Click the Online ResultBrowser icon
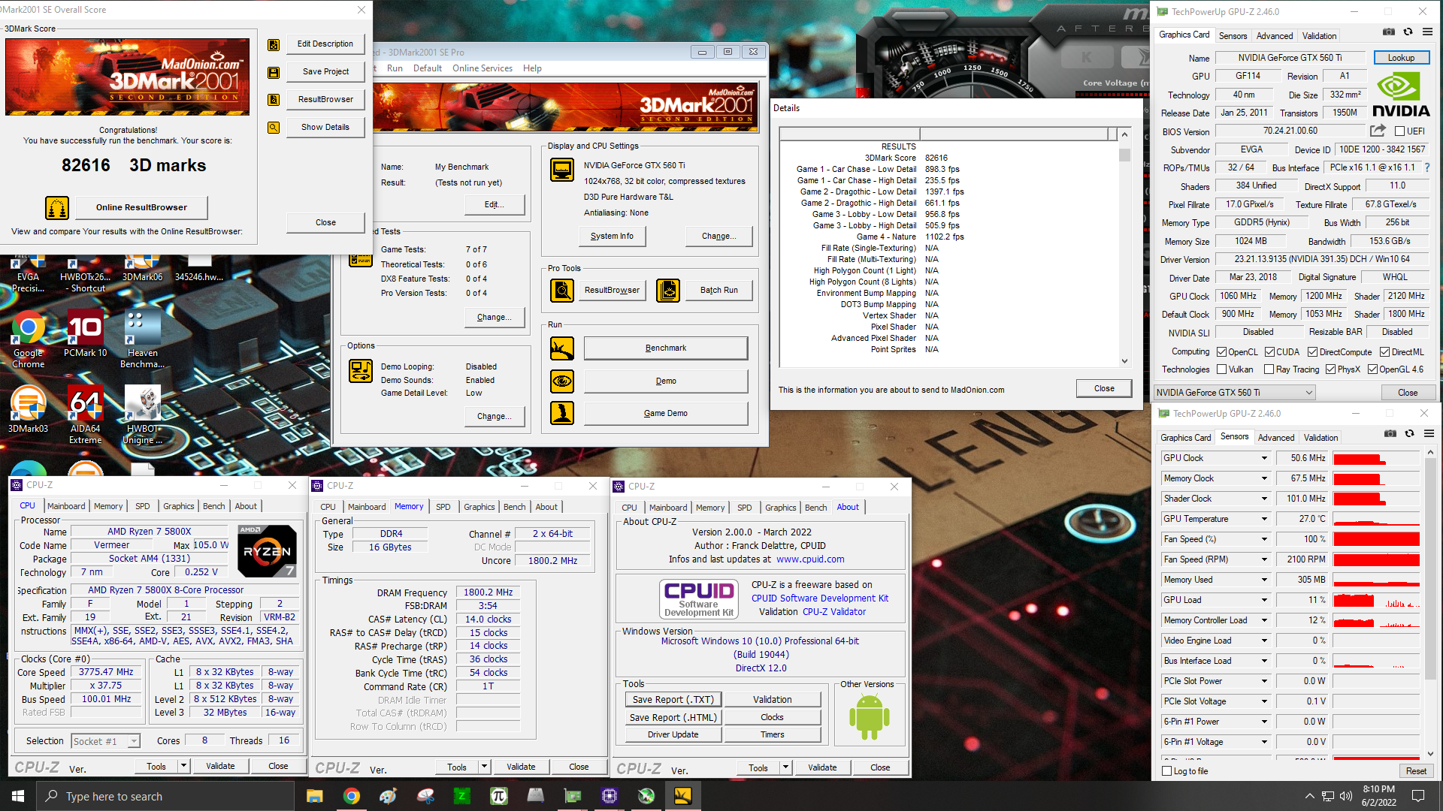Image resolution: width=1443 pixels, height=811 pixels. click(x=57, y=207)
